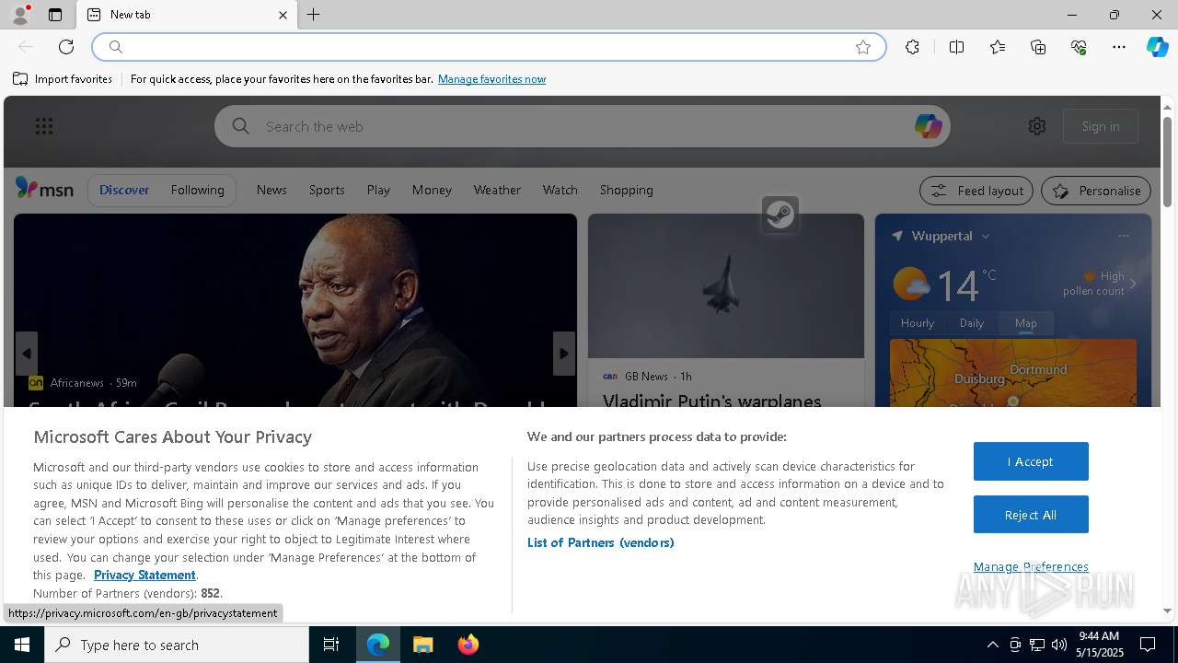
Task: Select the Map weather tab
Action: (x=1026, y=323)
